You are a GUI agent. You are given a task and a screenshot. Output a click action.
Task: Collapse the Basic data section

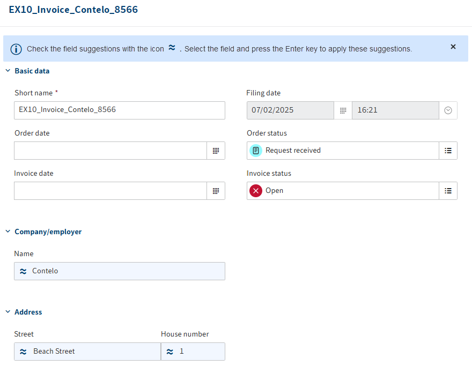(x=8, y=70)
